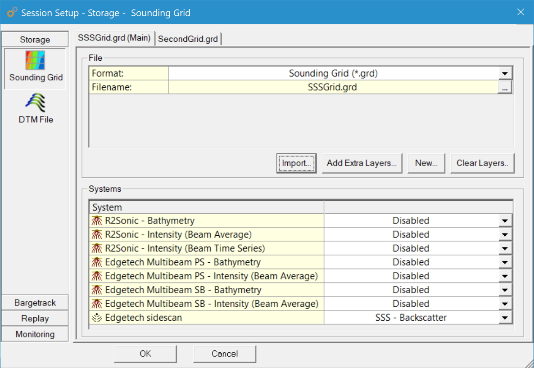Click the R2Sonic Intensity (Beam Time Series) icon
The height and width of the screenshot is (368, 534).
tap(97, 248)
